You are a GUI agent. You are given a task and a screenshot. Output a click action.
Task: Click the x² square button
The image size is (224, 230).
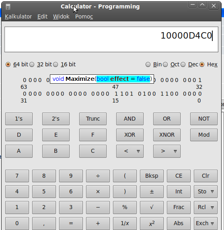point(152,224)
